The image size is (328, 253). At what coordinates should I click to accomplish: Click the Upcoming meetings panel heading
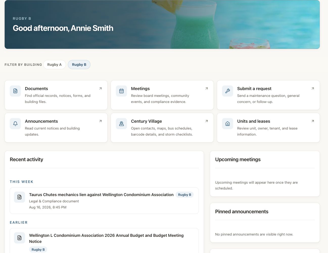pyautogui.click(x=238, y=159)
